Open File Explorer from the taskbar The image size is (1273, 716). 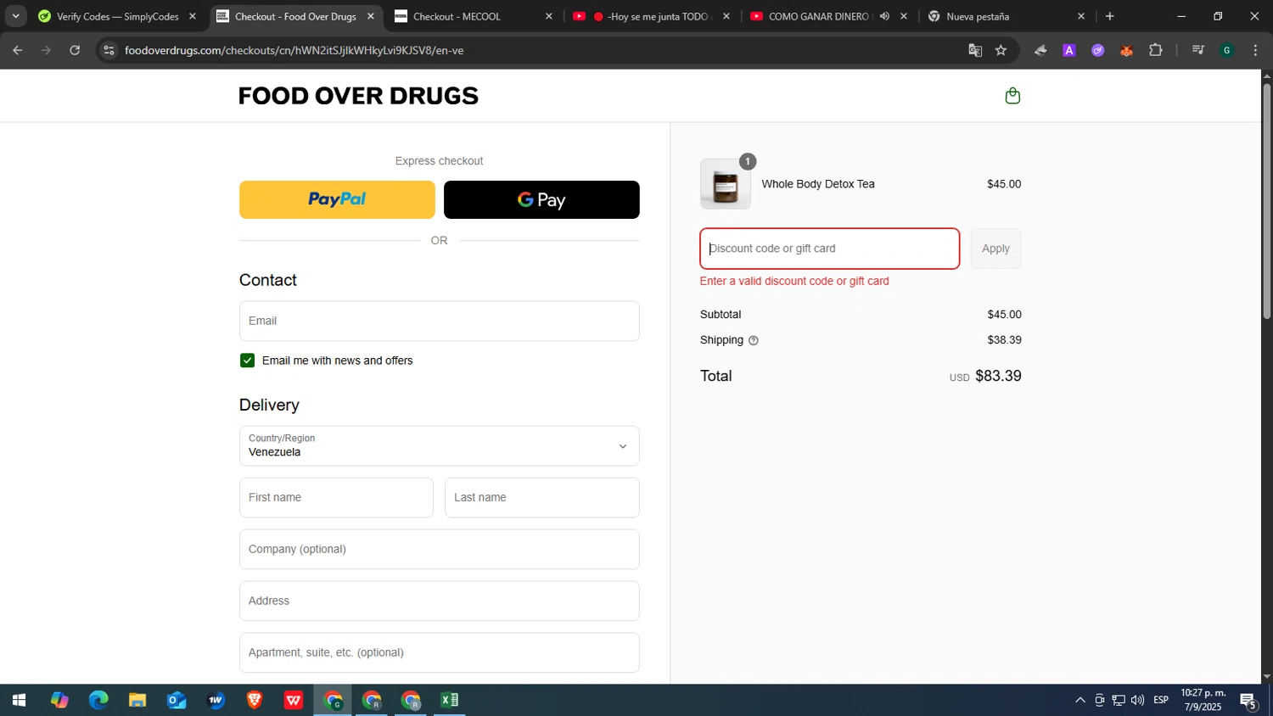[x=137, y=700]
